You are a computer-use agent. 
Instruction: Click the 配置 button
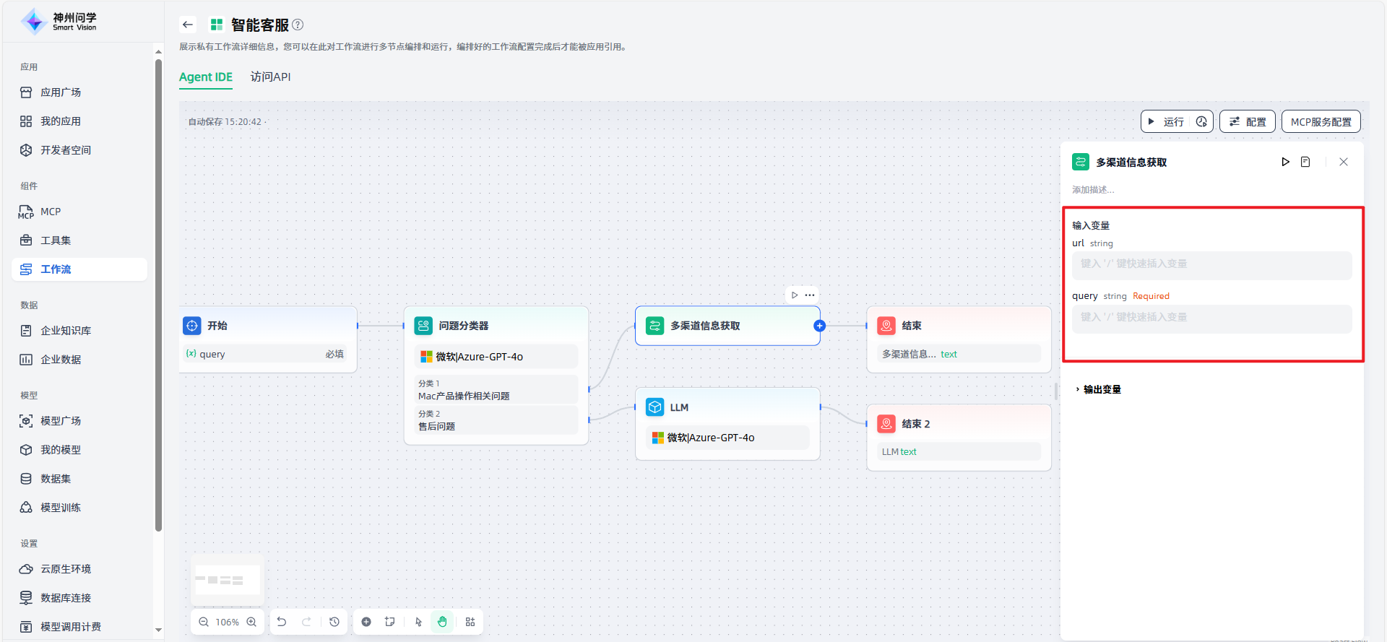pyautogui.click(x=1248, y=121)
